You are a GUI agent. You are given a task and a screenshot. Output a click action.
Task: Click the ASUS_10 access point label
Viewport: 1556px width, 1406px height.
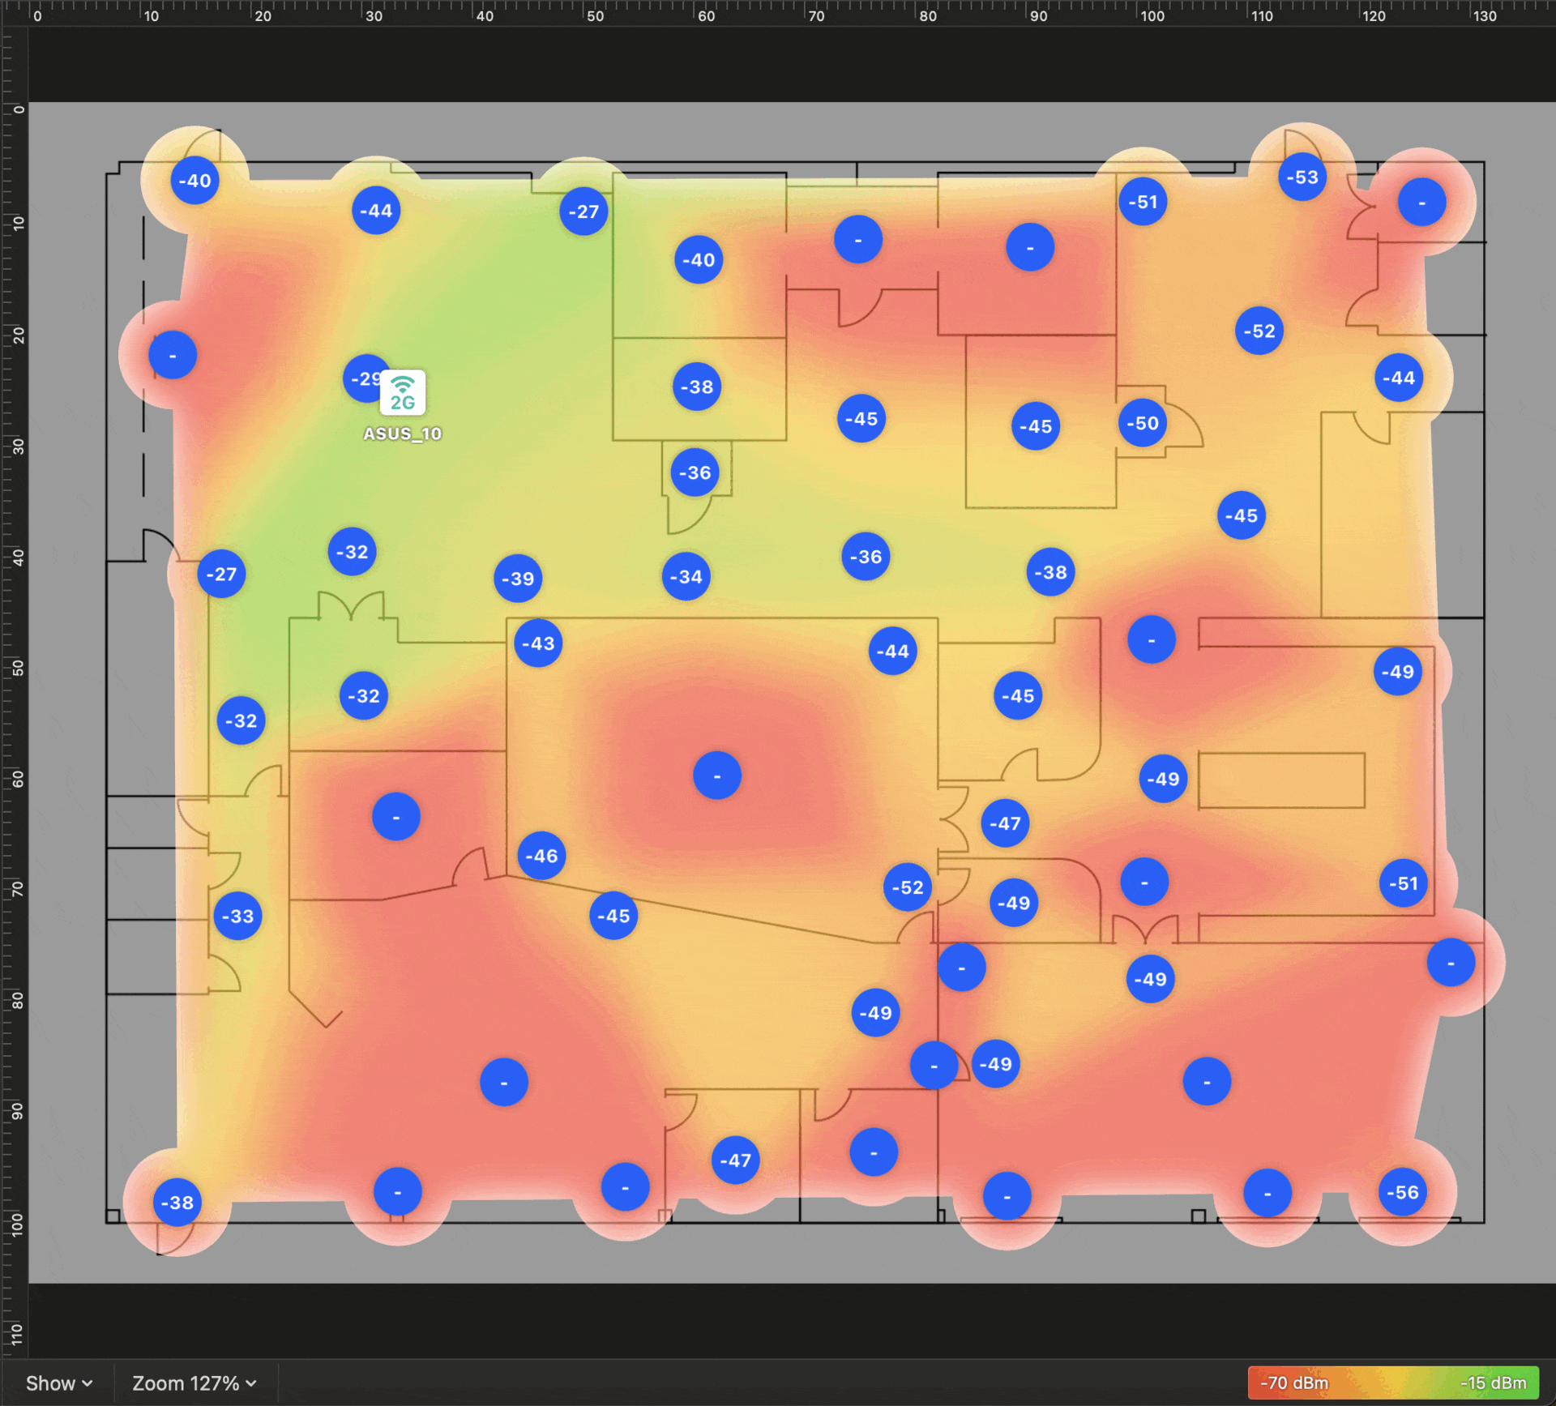coord(403,434)
